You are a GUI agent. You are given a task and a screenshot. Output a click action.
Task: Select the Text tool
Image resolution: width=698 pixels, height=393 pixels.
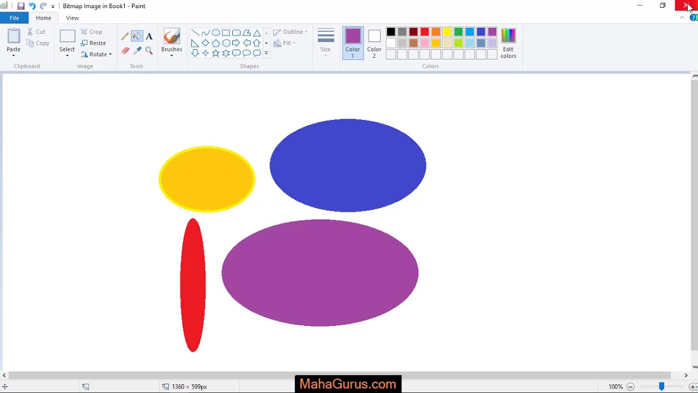coord(149,36)
